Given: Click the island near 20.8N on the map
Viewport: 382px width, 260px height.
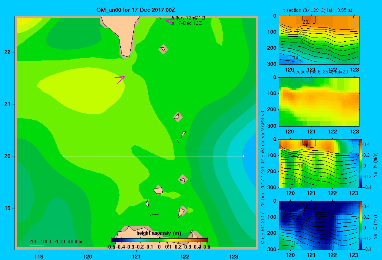Looking at the screenshot, I should point(178,117).
